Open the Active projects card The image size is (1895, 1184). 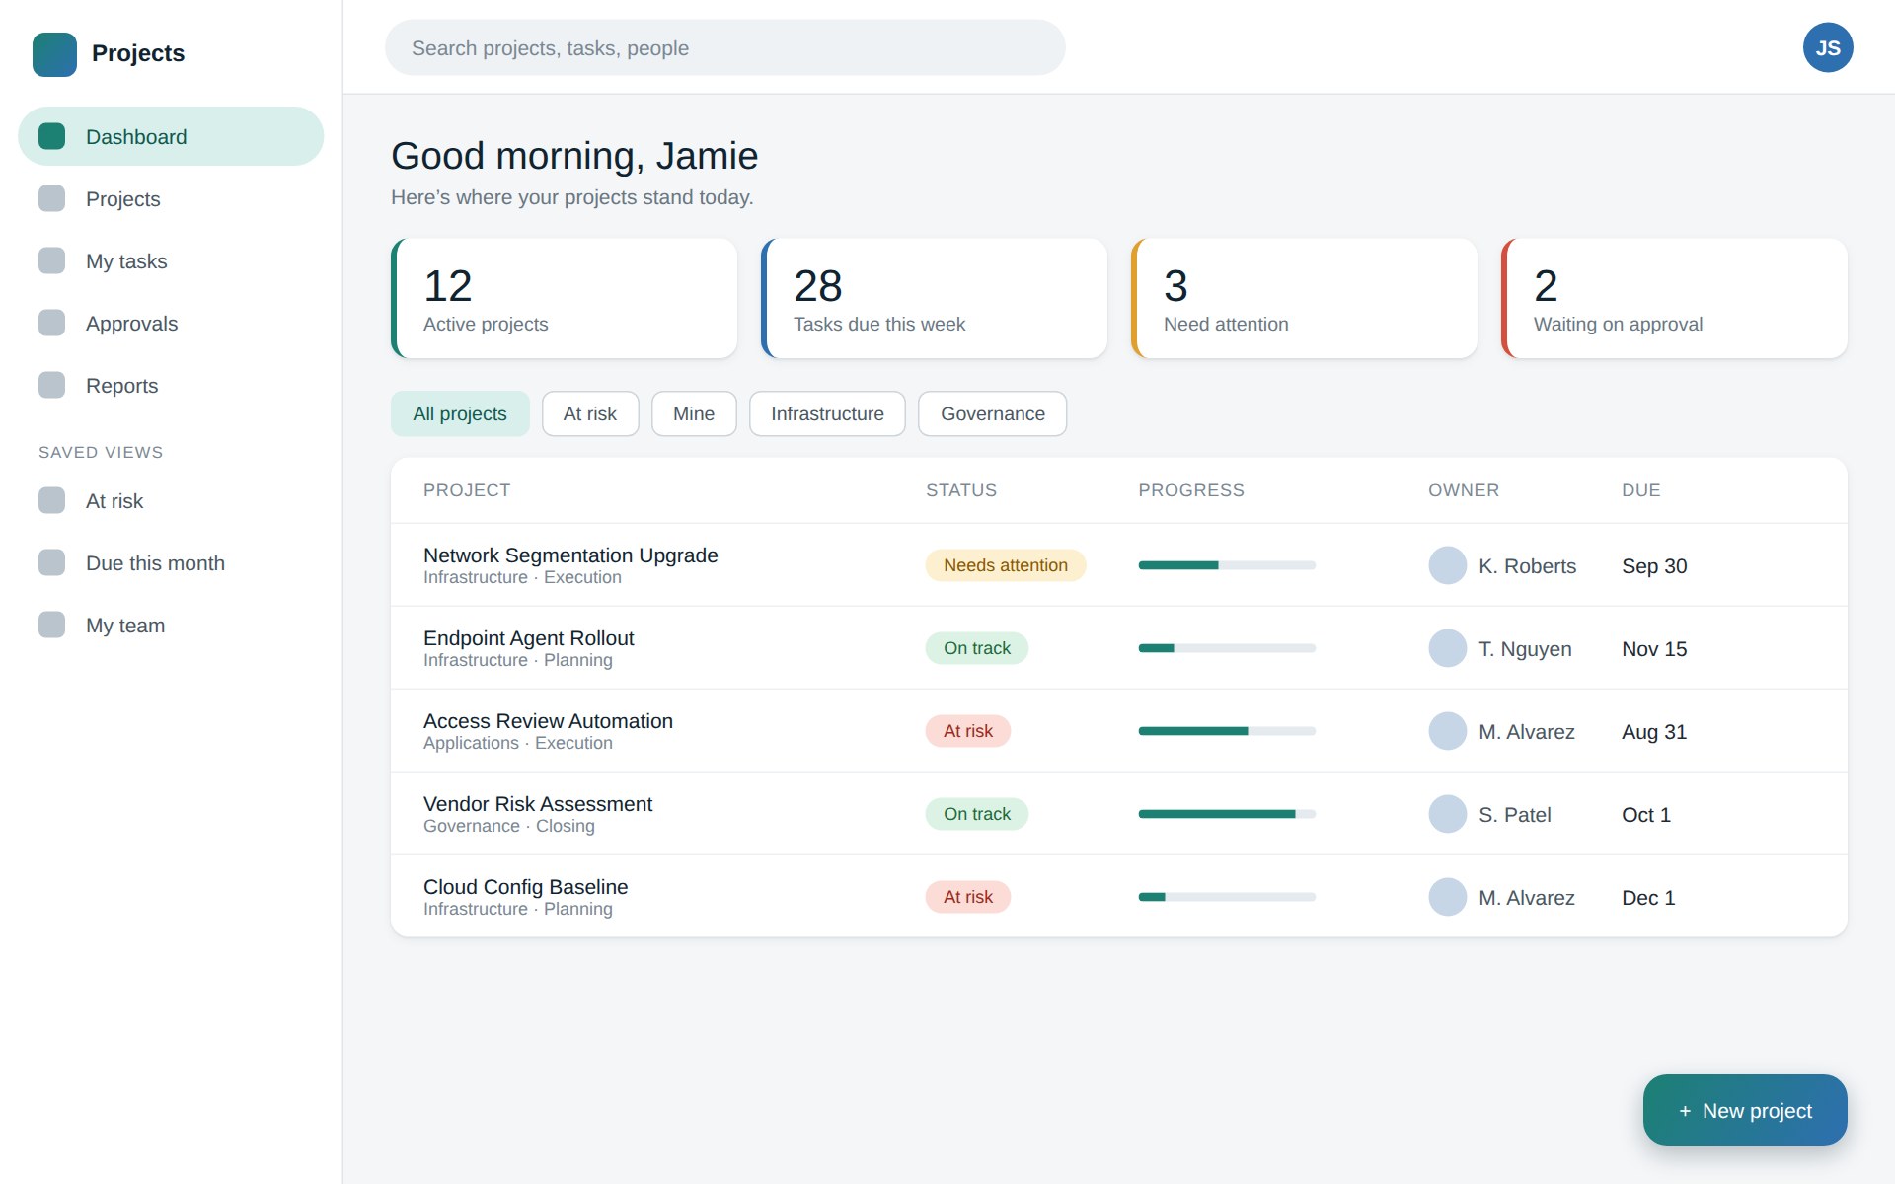pos(565,298)
